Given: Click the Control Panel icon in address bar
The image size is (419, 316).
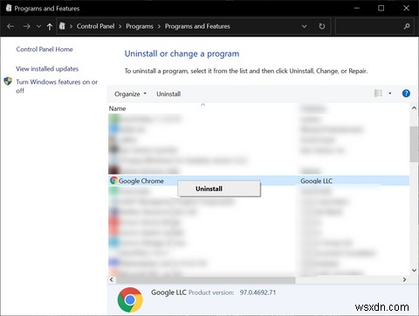Looking at the screenshot, I should [x=62, y=26].
